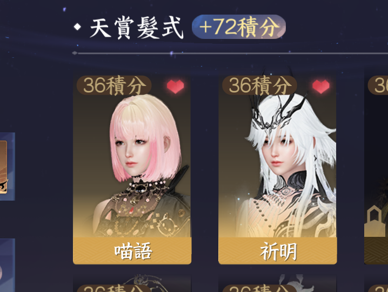This screenshot has width=388, height=292.
Task: Select the 喵語 hairstyle name label
Action: pos(132,251)
